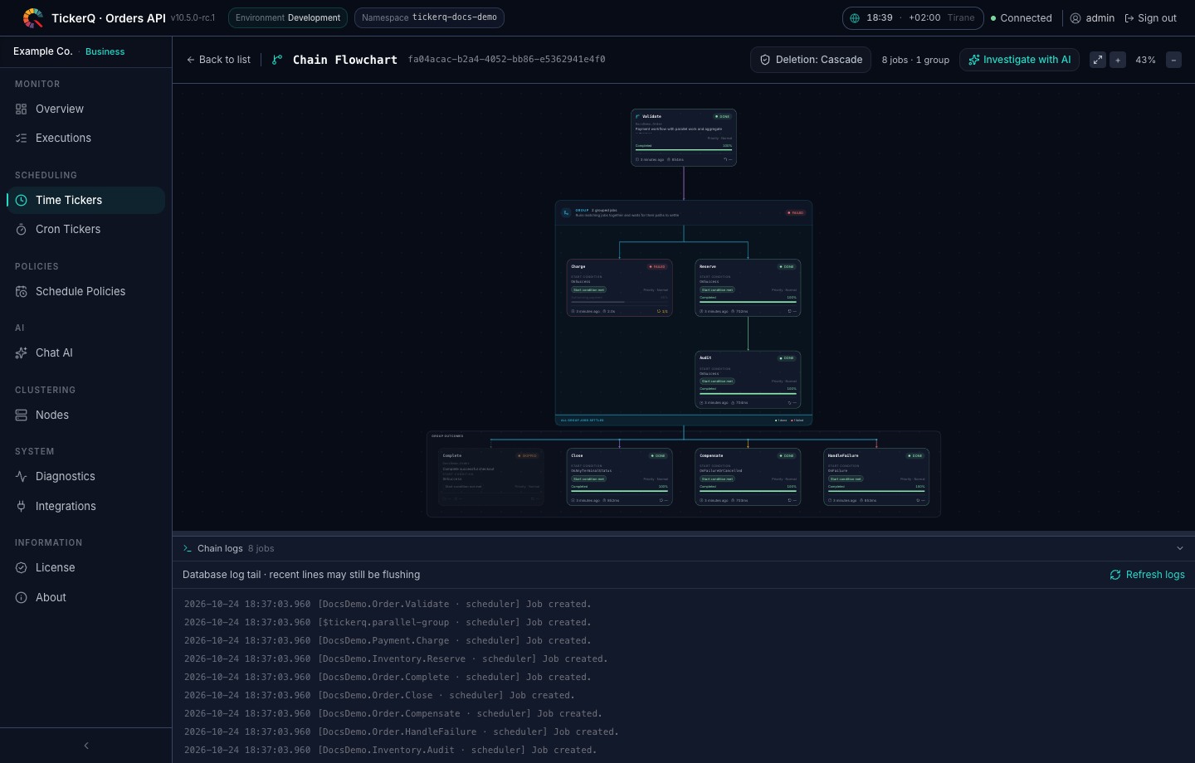Click the Chat AI sparkle icon
This screenshot has height=763, width=1195.
coord(22,352)
